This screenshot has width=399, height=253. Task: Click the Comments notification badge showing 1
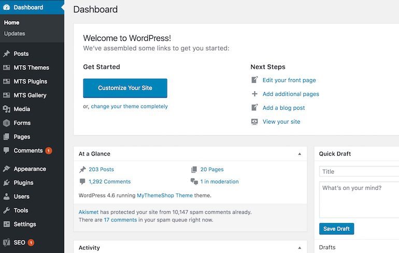pos(49,151)
